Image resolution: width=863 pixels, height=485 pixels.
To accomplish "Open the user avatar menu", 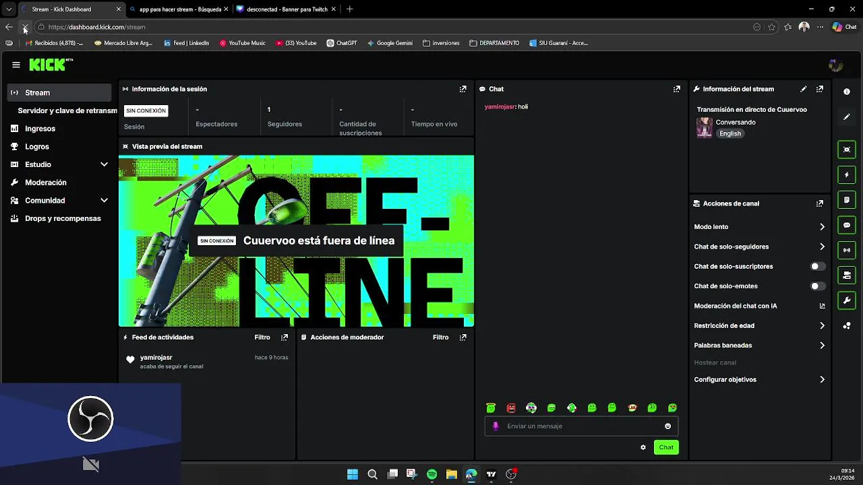I will (836, 65).
